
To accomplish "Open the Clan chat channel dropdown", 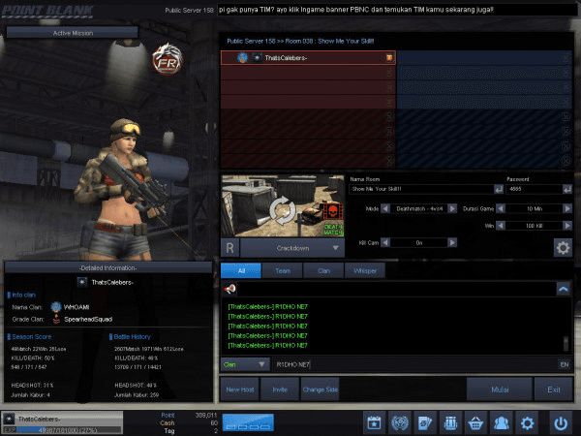I will click(245, 364).
